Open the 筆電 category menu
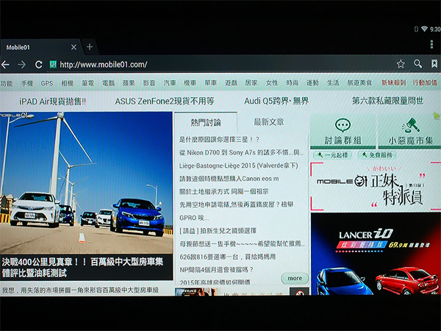 point(87,83)
